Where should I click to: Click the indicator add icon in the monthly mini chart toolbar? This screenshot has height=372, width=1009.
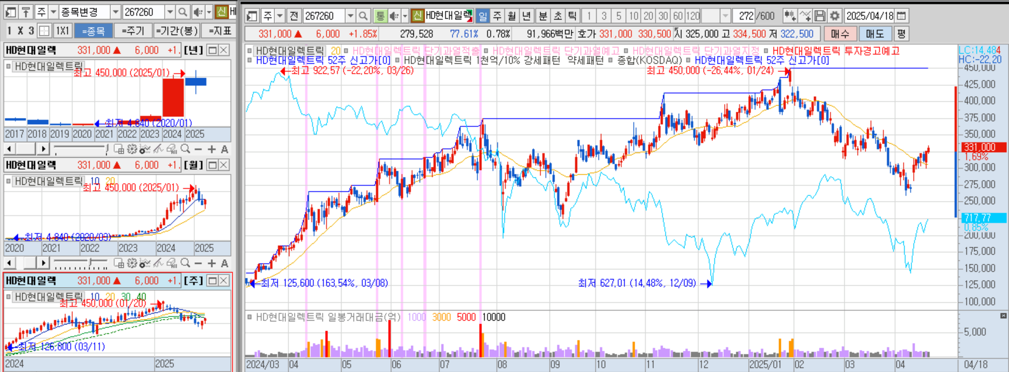[145, 263]
